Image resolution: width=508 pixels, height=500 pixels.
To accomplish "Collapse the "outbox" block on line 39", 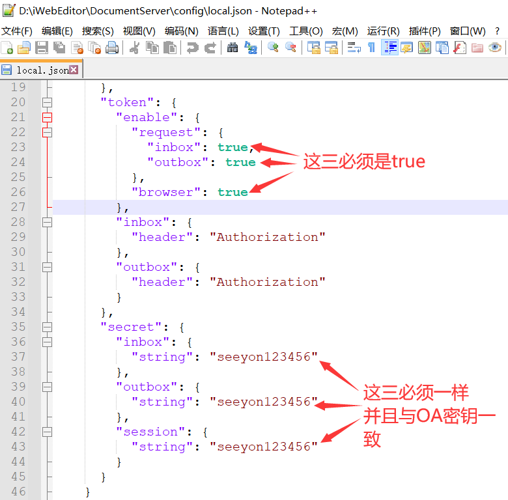I will (48, 387).
